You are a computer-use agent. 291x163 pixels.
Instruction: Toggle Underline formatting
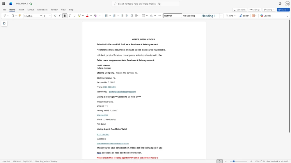[x=74, y=16]
